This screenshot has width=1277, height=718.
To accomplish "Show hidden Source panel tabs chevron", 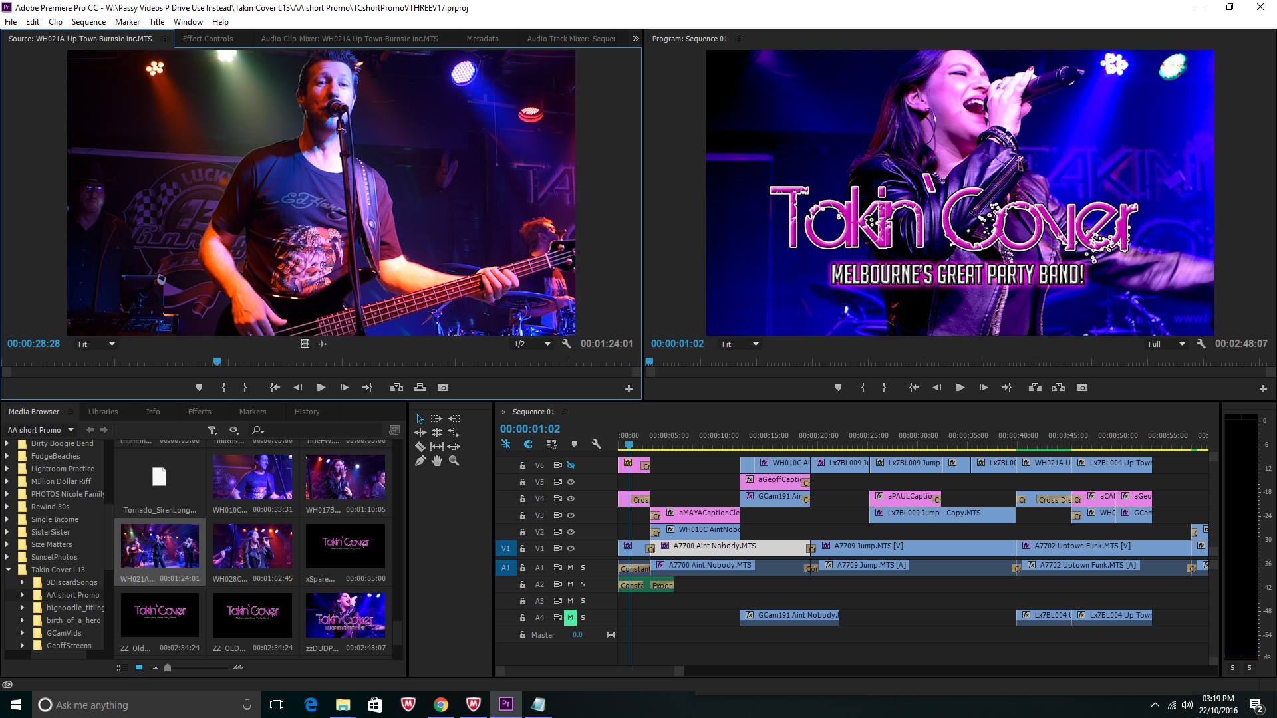I will [635, 39].
